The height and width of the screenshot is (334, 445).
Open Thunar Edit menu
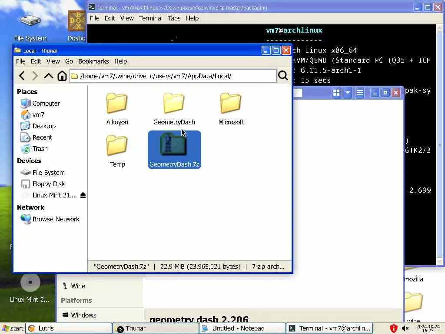click(x=36, y=61)
